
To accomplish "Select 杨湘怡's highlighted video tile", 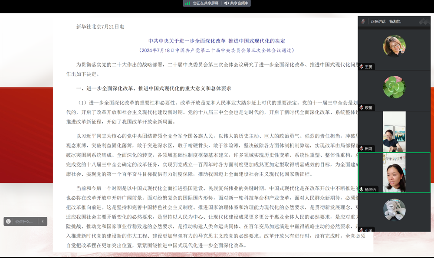I will [393, 172].
